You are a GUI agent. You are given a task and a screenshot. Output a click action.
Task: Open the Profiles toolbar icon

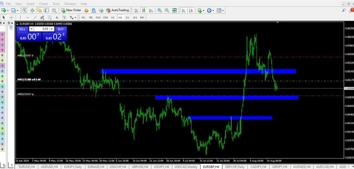(x=13, y=10)
